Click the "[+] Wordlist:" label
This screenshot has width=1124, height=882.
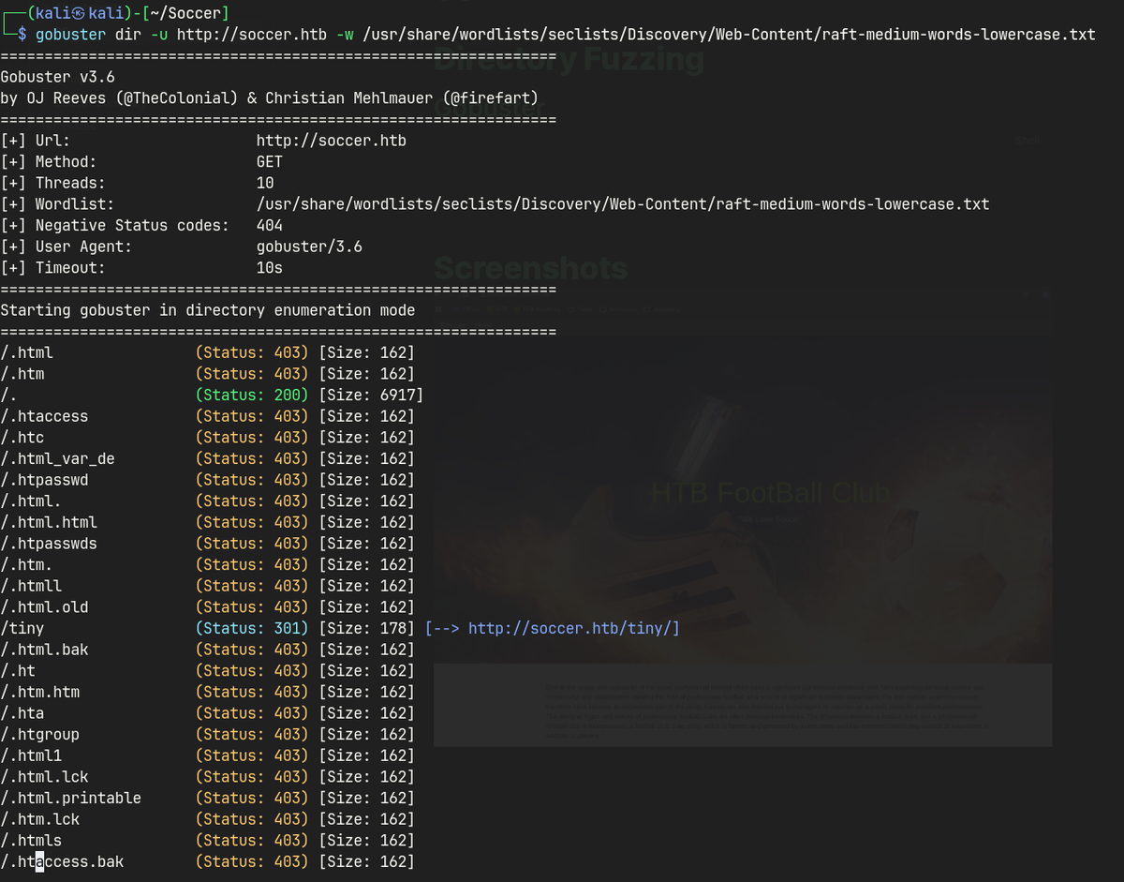[58, 204]
